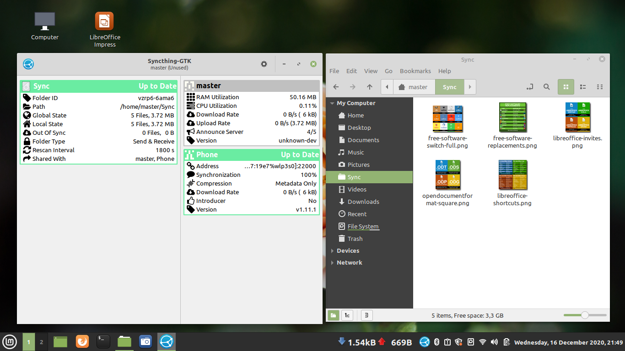Viewport: 625px width, 351px height.
Task: Open the Syncthing-GTK settings gear menu
Action: pyautogui.click(x=264, y=64)
